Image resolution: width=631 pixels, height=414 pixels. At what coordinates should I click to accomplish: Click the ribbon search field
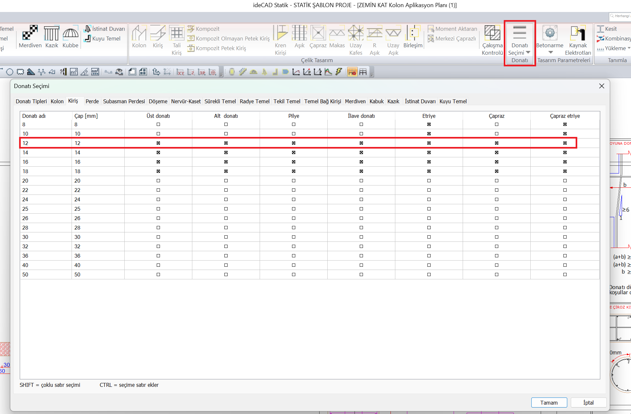click(x=620, y=16)
